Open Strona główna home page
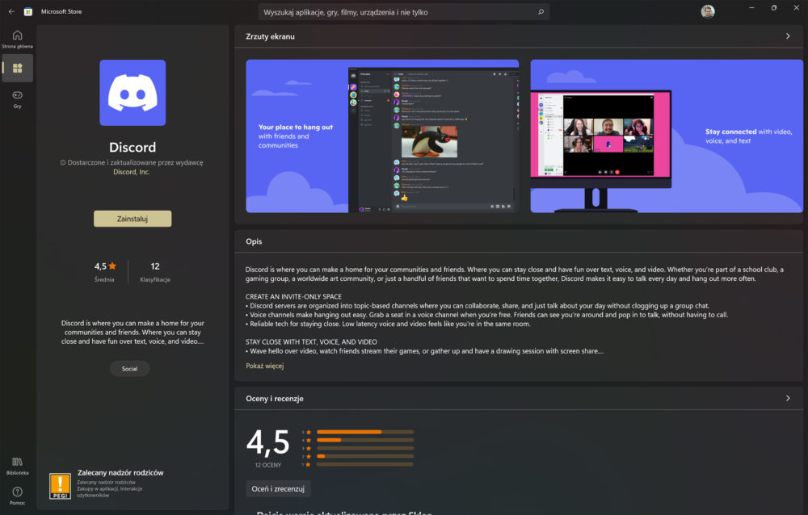 coord(17,39)
